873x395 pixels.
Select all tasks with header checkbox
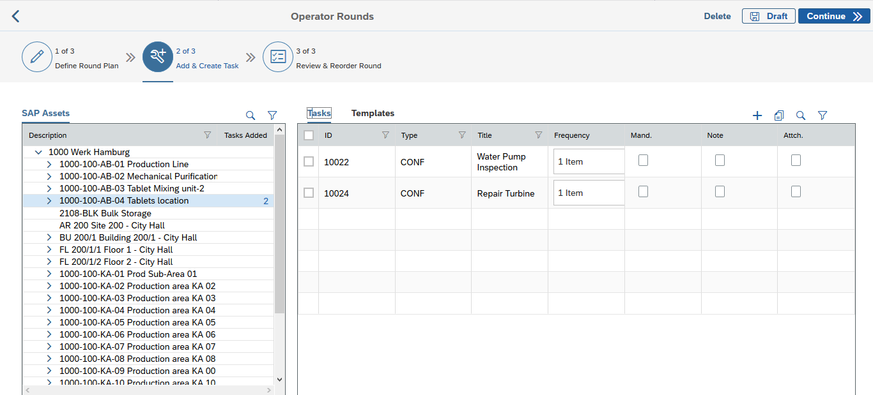pos(309,135)
